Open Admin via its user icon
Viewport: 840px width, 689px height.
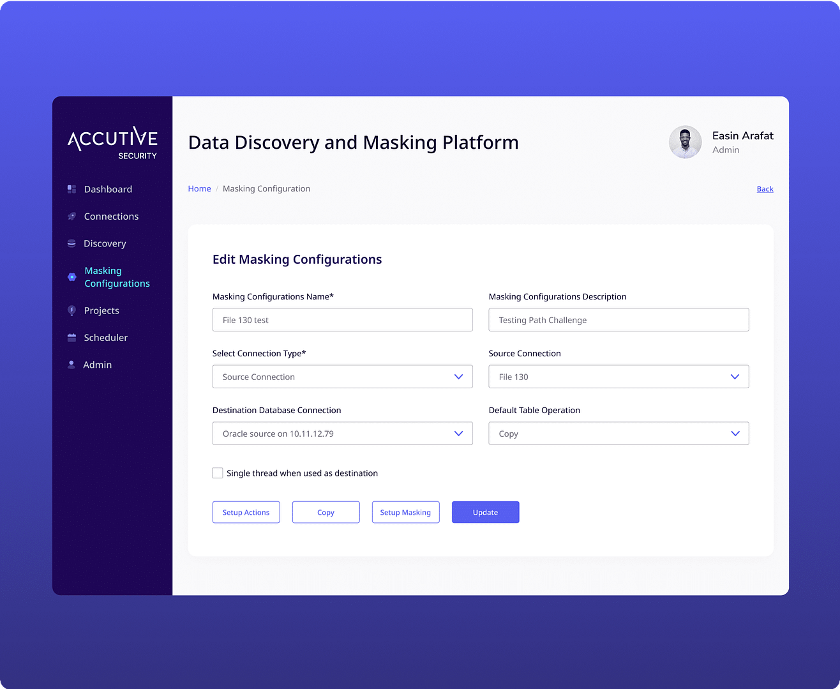click(71, 365)
